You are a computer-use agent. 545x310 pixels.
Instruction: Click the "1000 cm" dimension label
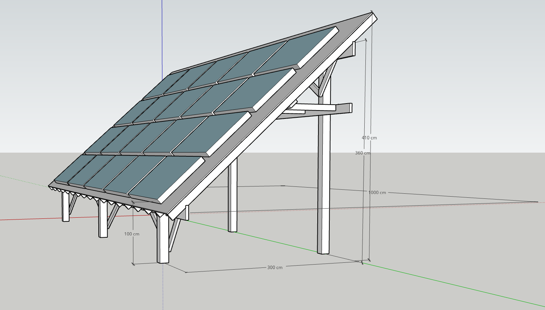(377, 193)
